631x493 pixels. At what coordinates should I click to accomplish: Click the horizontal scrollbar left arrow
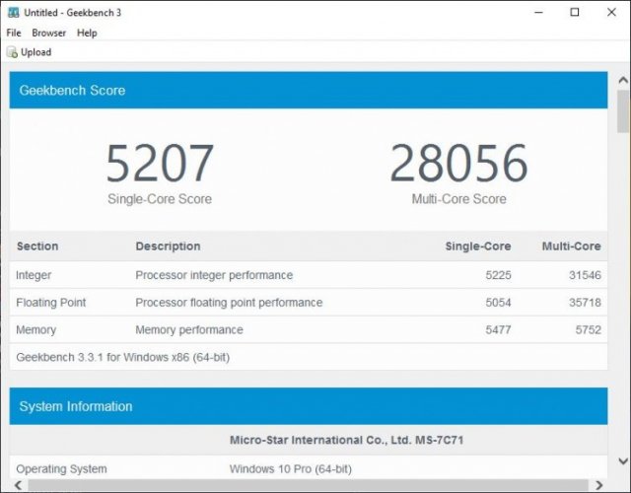(x=16, y=485)
